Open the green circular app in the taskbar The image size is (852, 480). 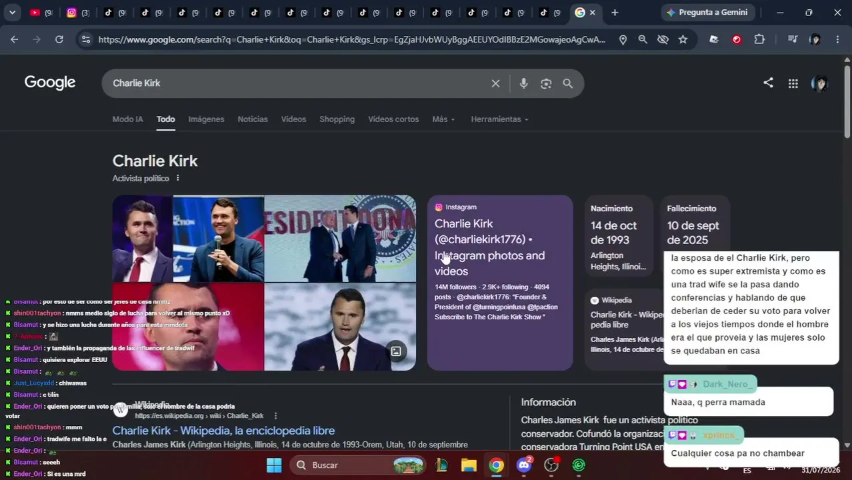(579, 465)
